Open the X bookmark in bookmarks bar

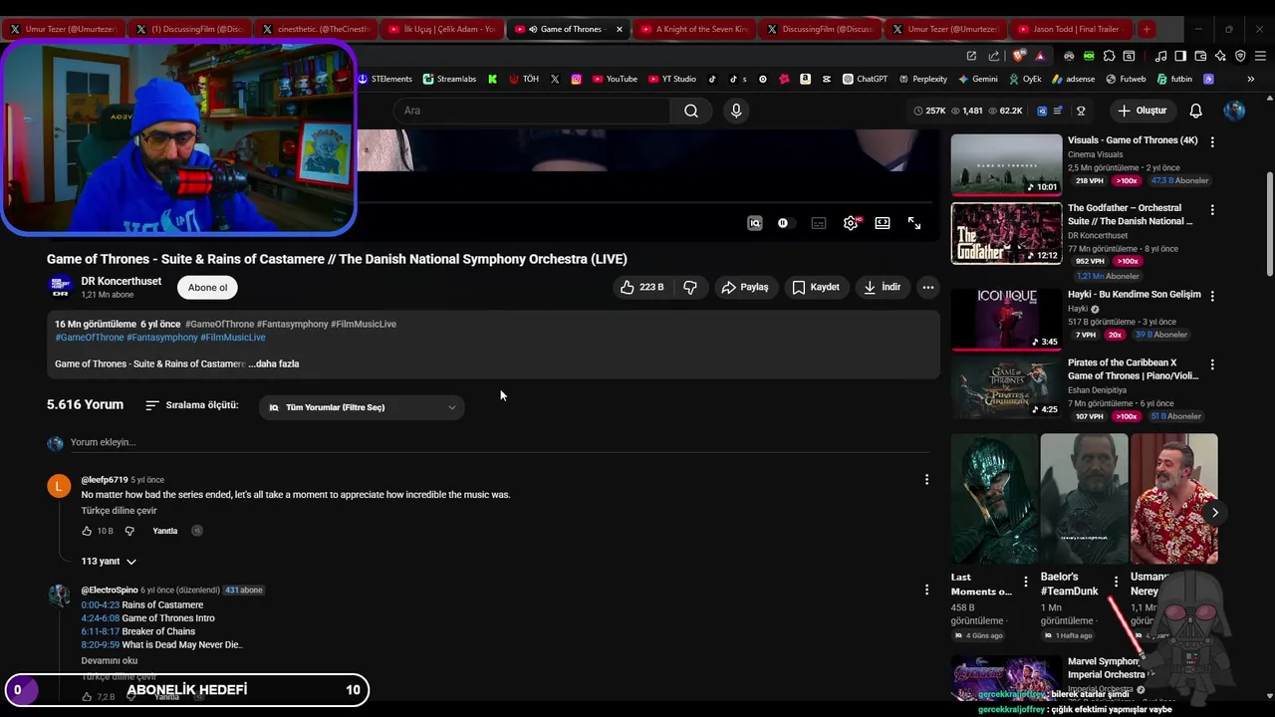point(555,79)
